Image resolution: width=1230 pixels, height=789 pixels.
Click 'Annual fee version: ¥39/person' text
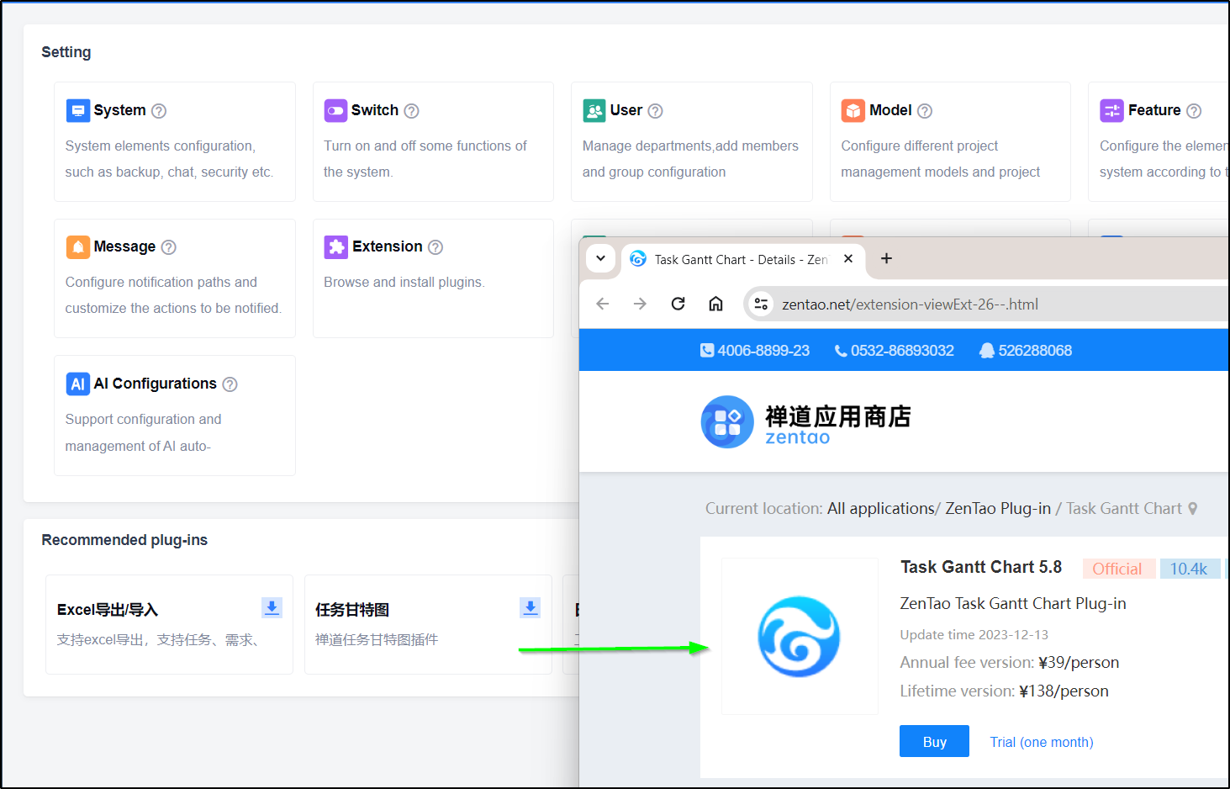[1010, 663]
